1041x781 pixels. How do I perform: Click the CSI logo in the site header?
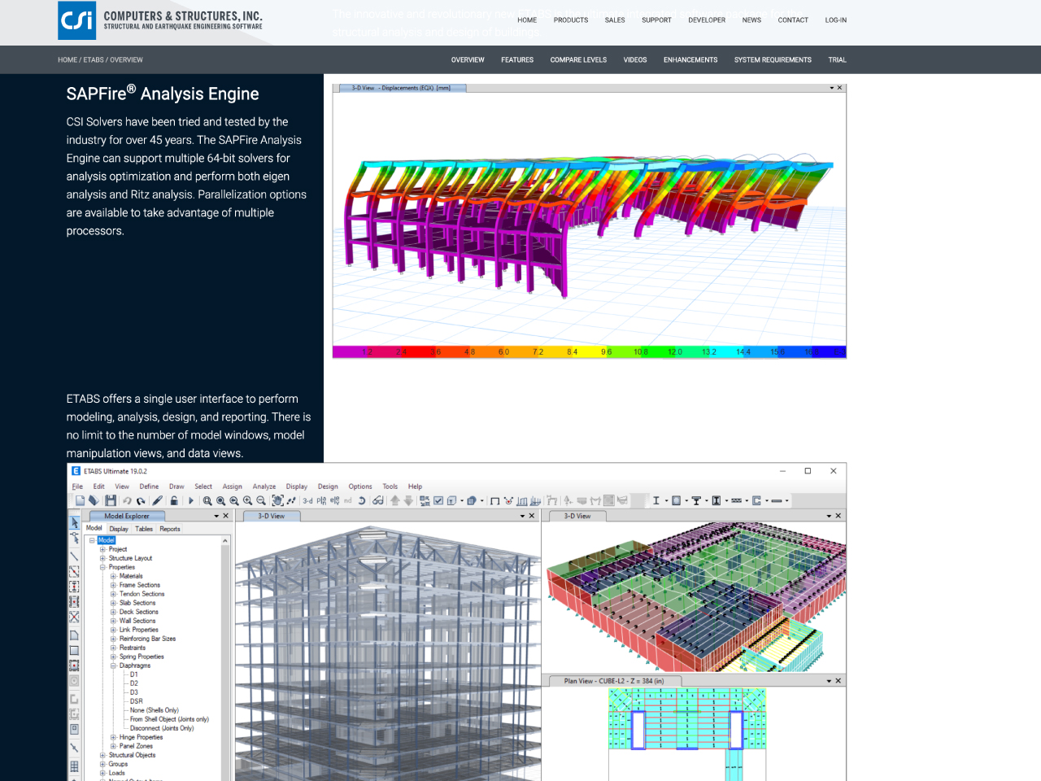77,20
